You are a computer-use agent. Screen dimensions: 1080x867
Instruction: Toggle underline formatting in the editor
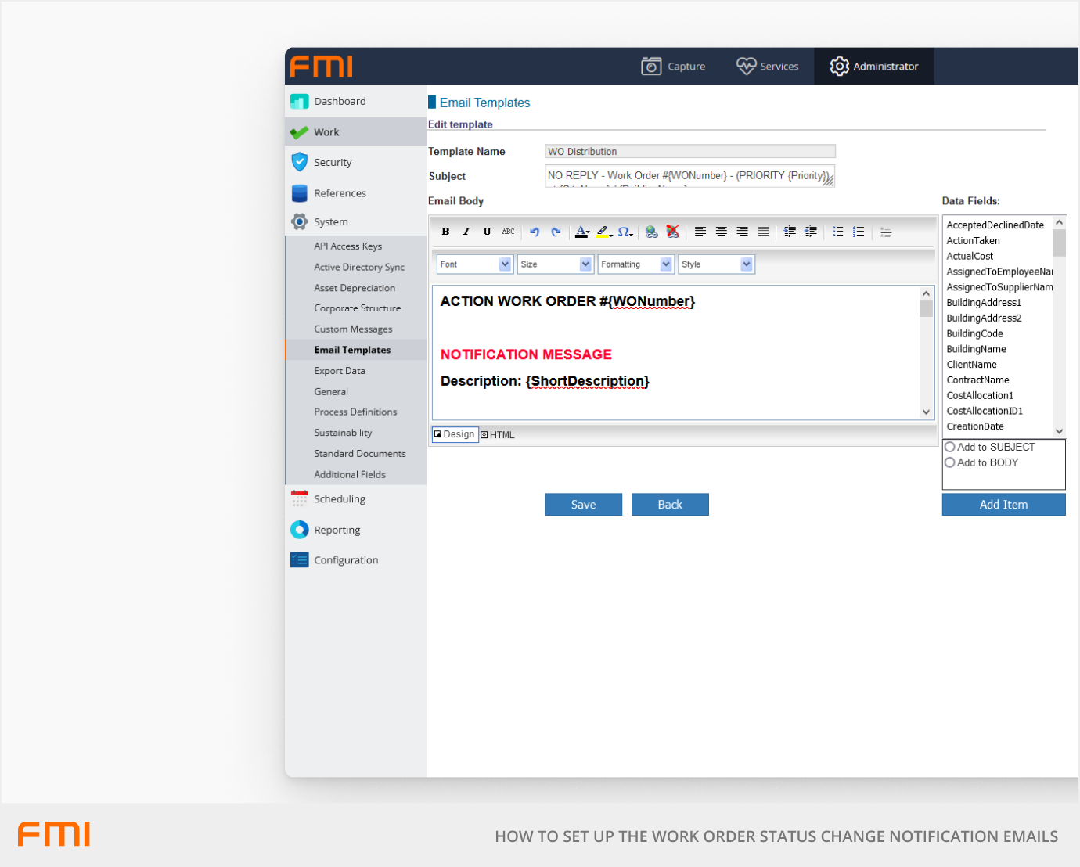point(487,232)
